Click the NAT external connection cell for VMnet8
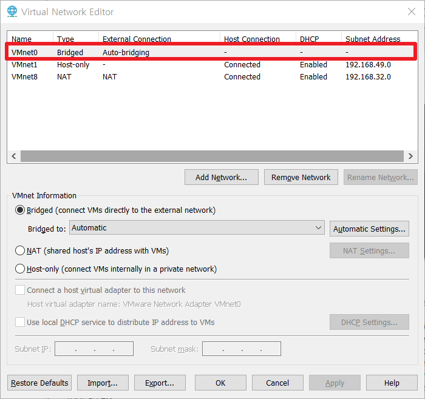 pyautogui.click(x=109, y=77)
